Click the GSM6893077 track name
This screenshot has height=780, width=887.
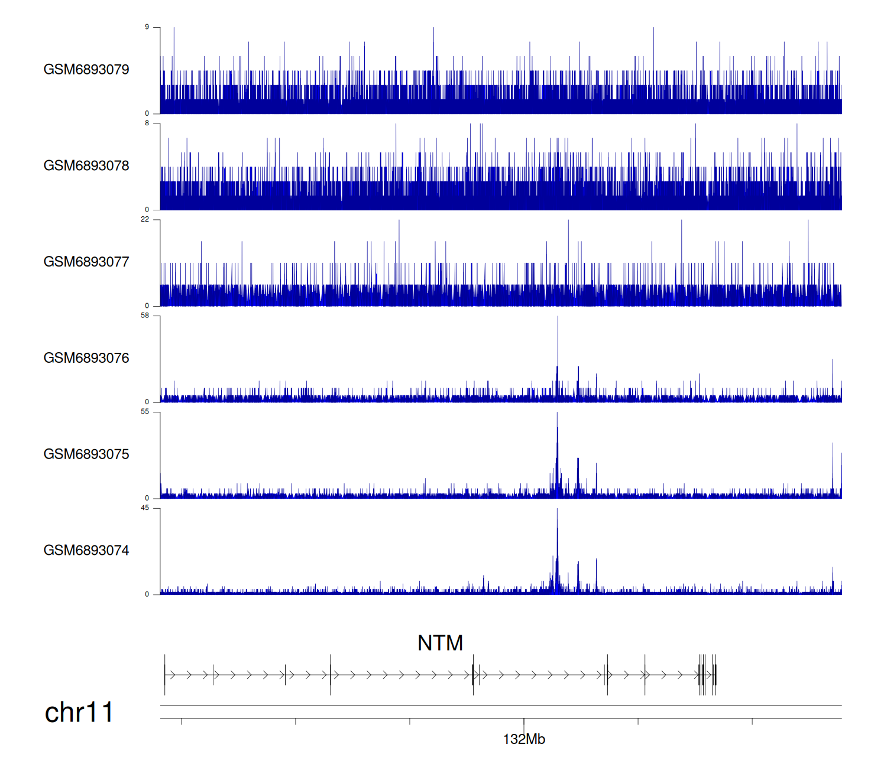pos(86,262)
